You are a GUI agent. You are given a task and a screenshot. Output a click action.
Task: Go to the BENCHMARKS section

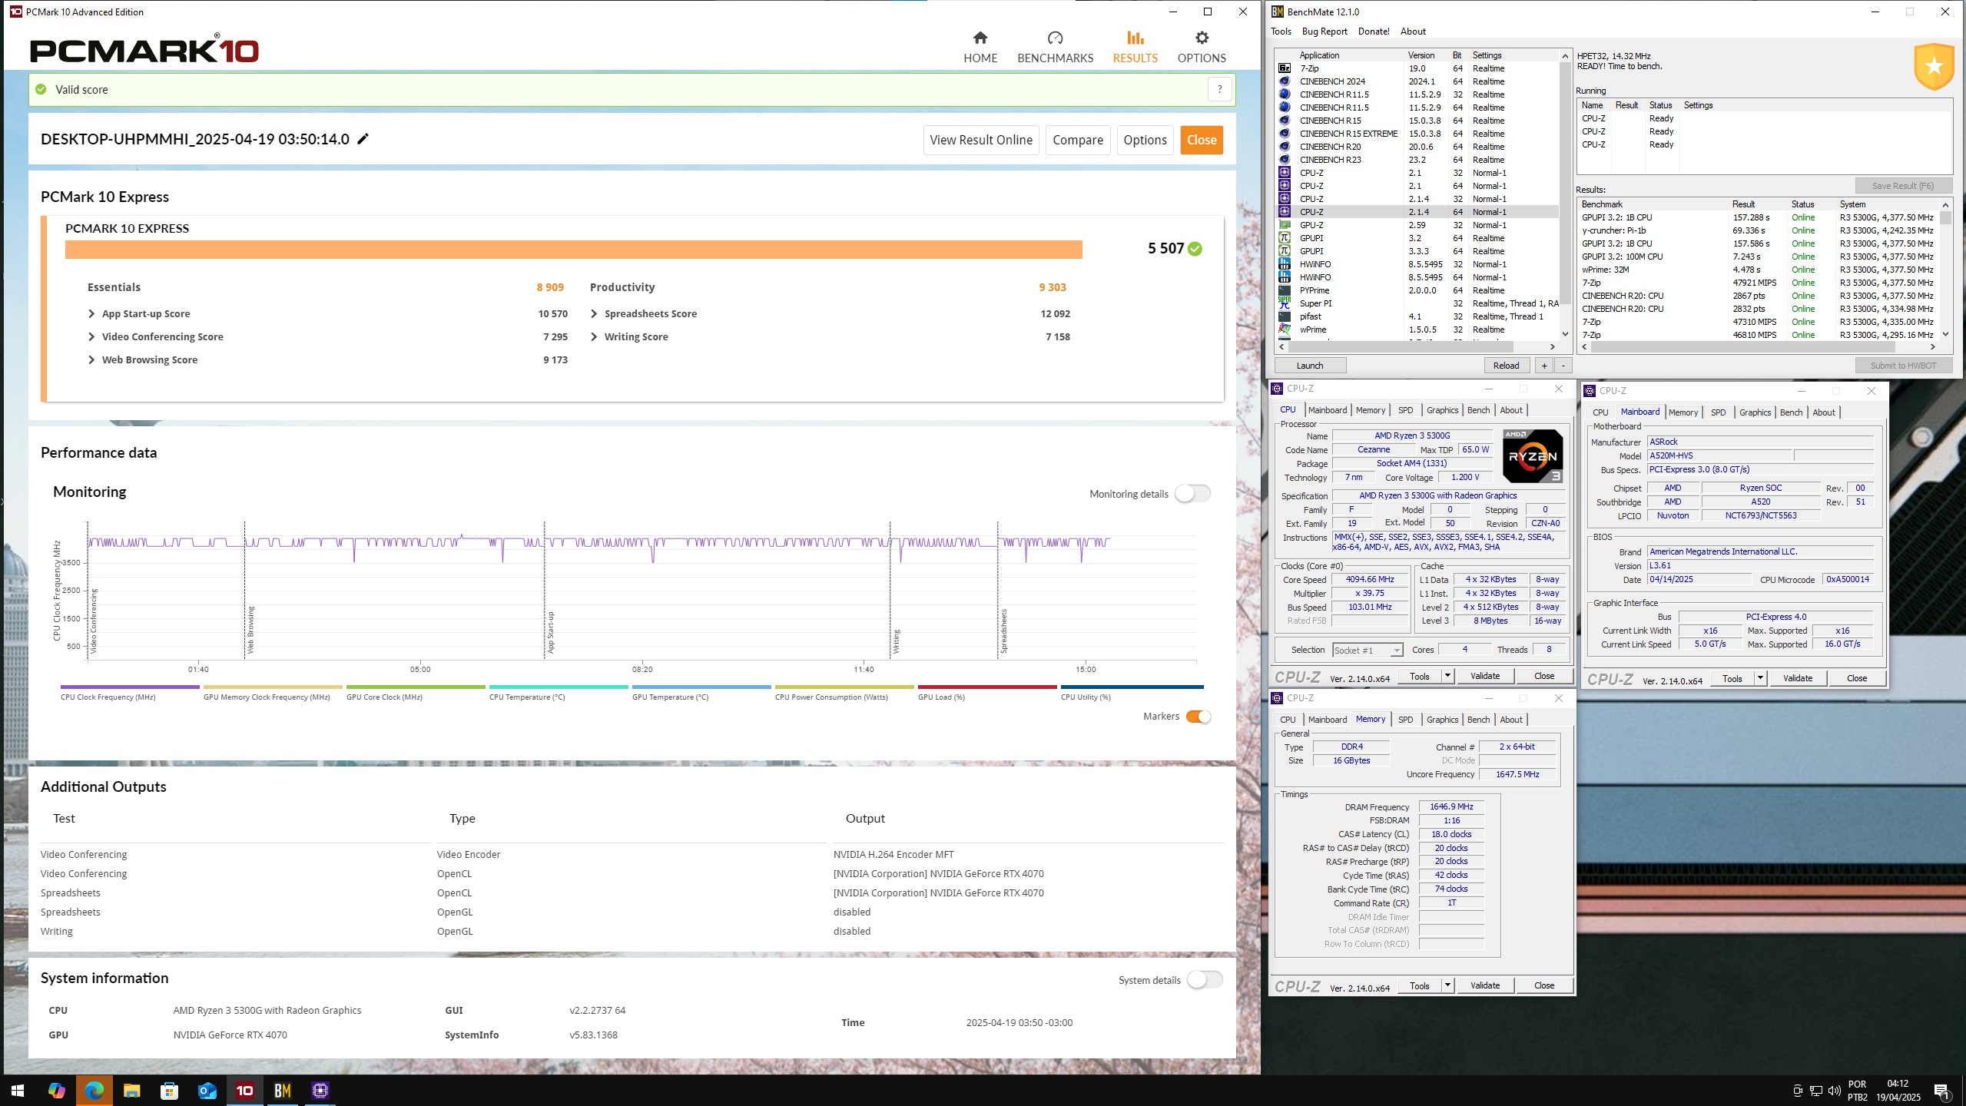(1055, 47)
